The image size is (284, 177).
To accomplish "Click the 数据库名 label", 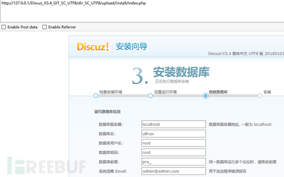I will (107, 134).
